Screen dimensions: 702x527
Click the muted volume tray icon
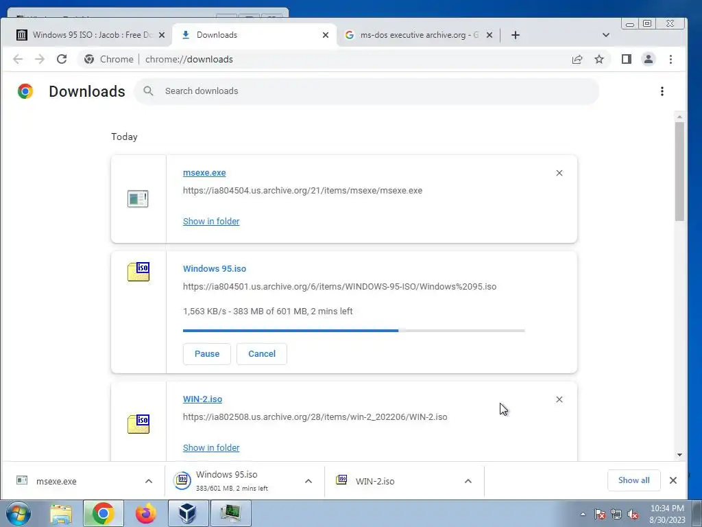point(633,515)
